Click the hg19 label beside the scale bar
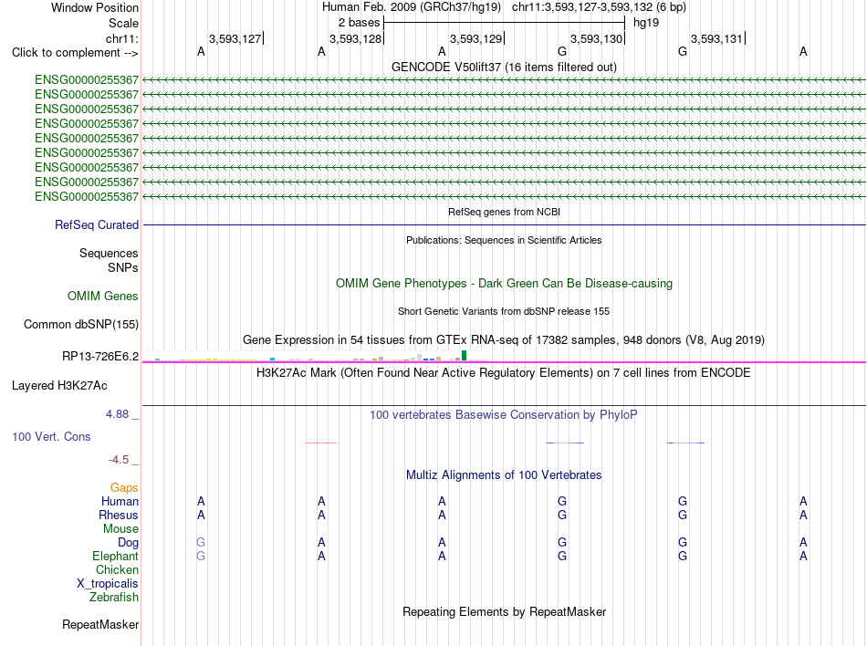The image size is (867, 646). [646, 23]
